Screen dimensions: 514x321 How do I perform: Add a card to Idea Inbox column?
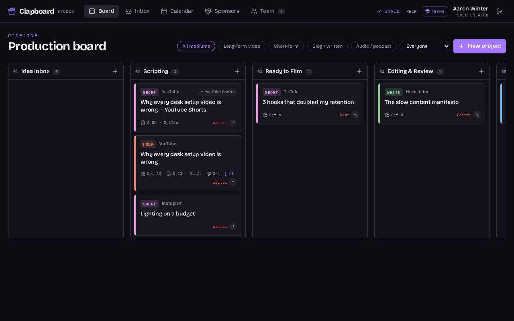click(x=115, y=71)
